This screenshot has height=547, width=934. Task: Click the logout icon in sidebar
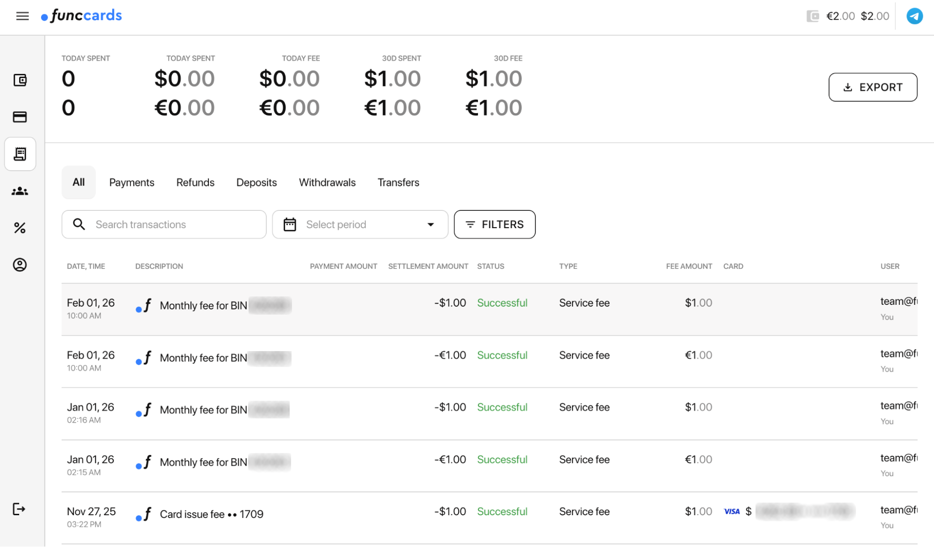tap(19, 509)
